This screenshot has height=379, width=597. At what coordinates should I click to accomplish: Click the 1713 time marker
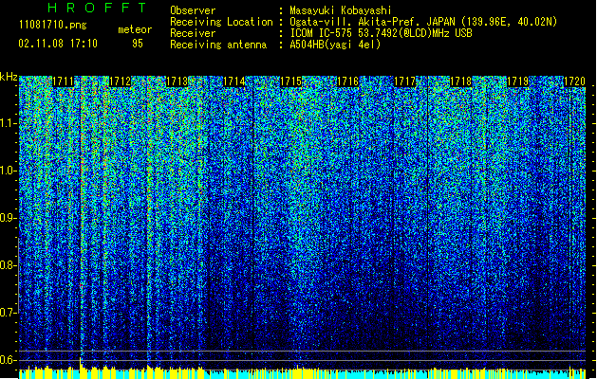pos(177,81)
